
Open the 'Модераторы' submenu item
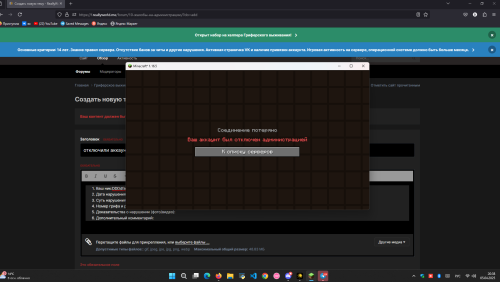pyautogui.click(x=110, y=72)
